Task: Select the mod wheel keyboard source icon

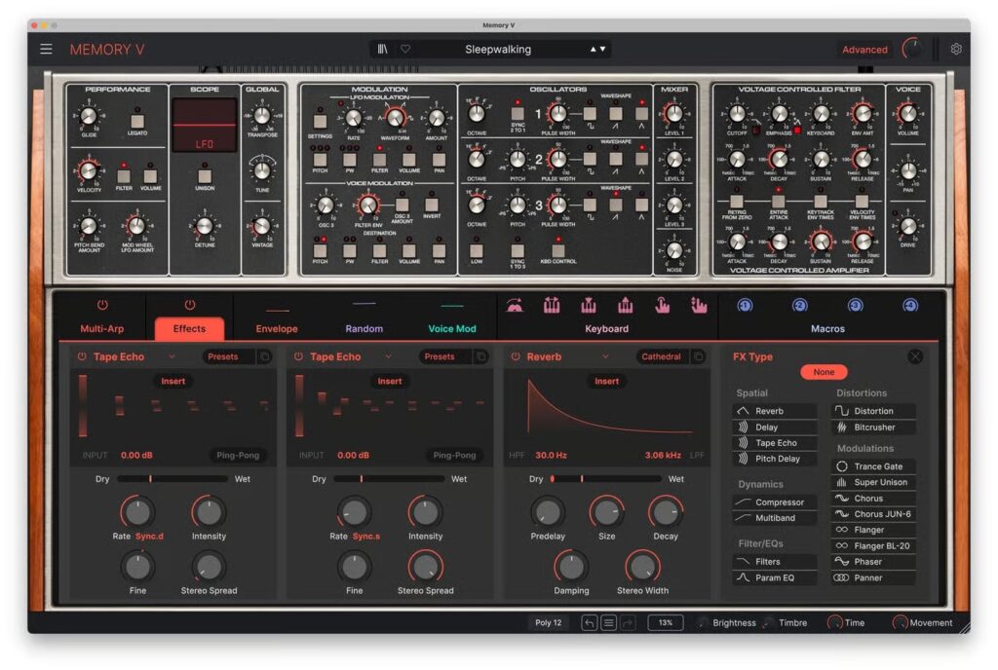Action: point(515,307)
